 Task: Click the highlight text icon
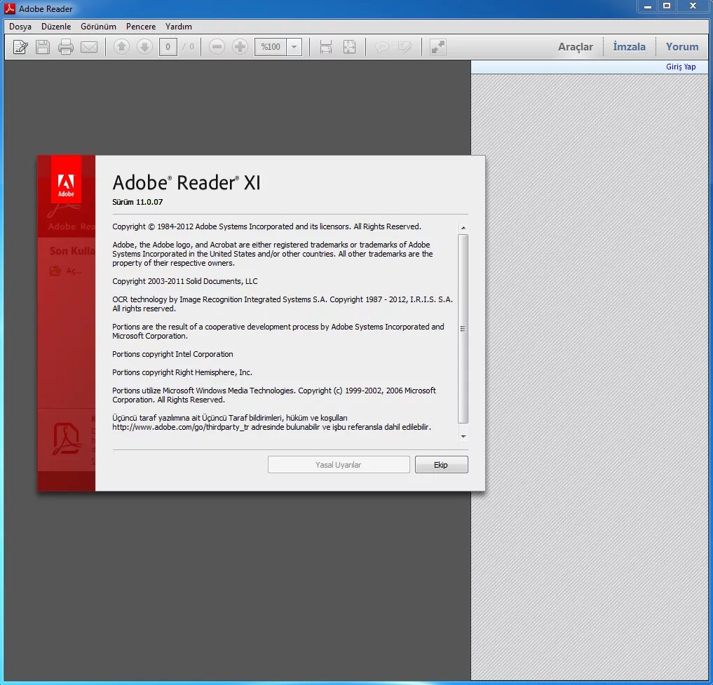(x=405, y=47)
